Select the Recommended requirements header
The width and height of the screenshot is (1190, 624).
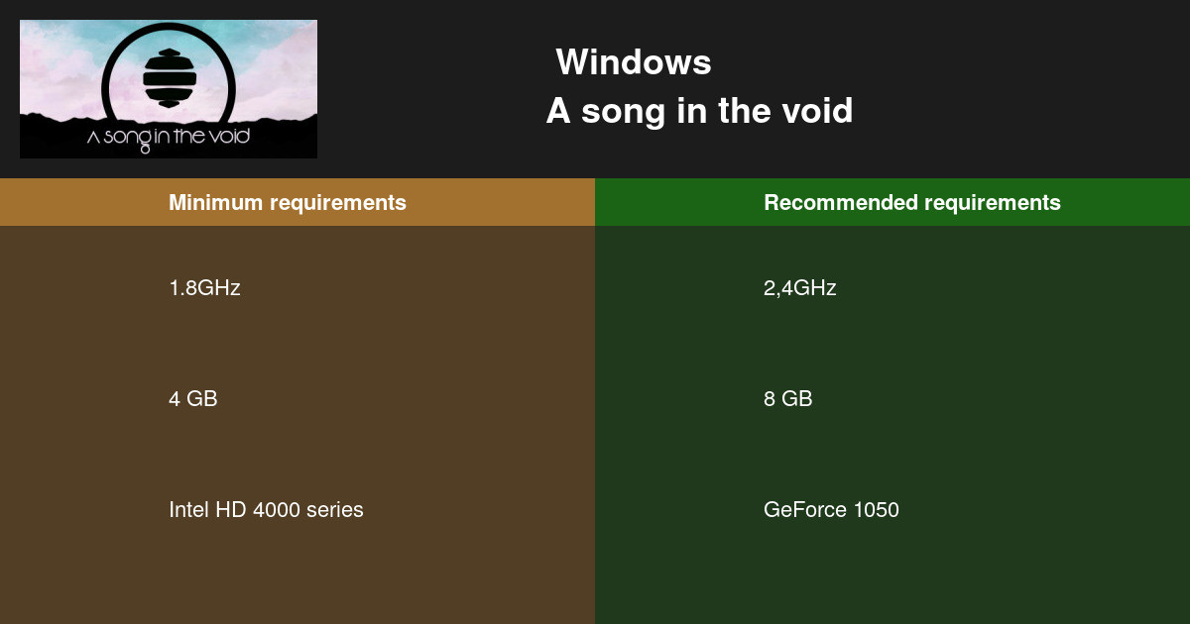912,202
